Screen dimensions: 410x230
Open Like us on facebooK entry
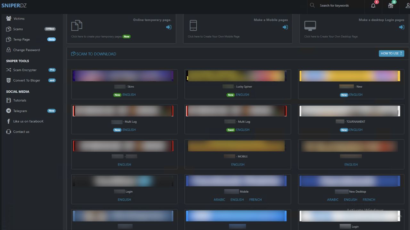pyautogui.click(x=28, y=121)
